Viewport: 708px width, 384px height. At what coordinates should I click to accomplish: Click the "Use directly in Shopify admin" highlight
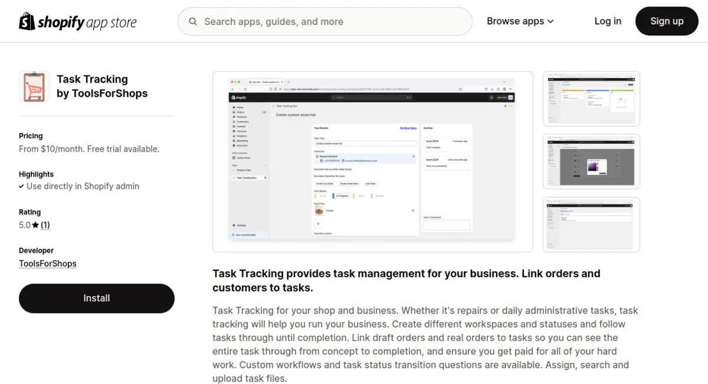[83, 186]
